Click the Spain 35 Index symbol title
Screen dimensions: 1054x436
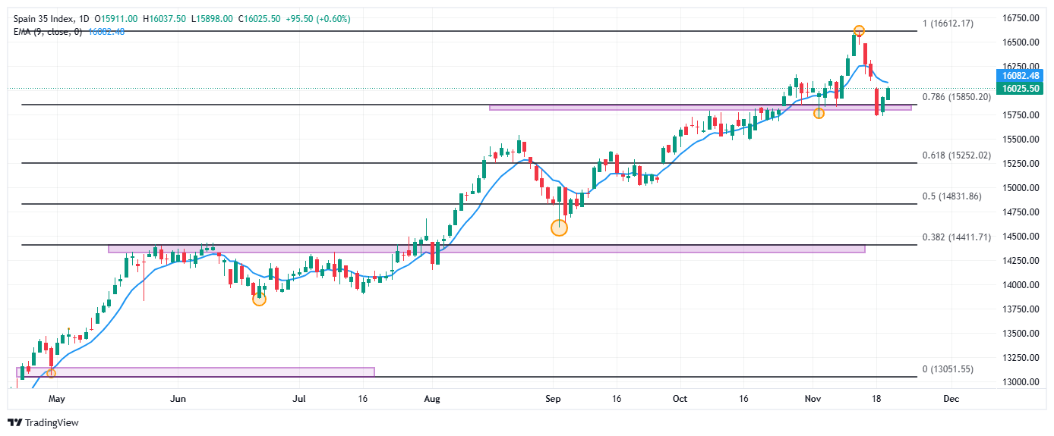(45, 18)
